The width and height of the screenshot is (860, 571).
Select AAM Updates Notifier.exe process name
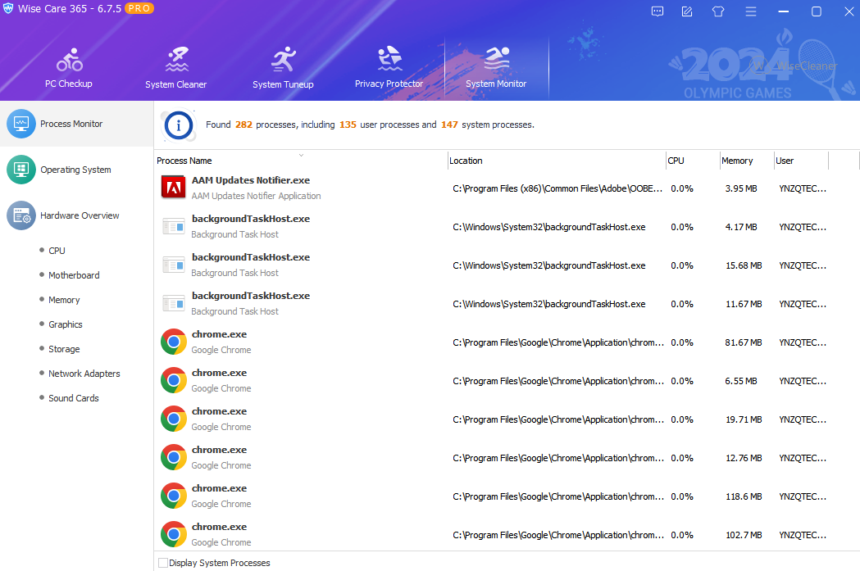pyautogui.click(x=251, y=180)
